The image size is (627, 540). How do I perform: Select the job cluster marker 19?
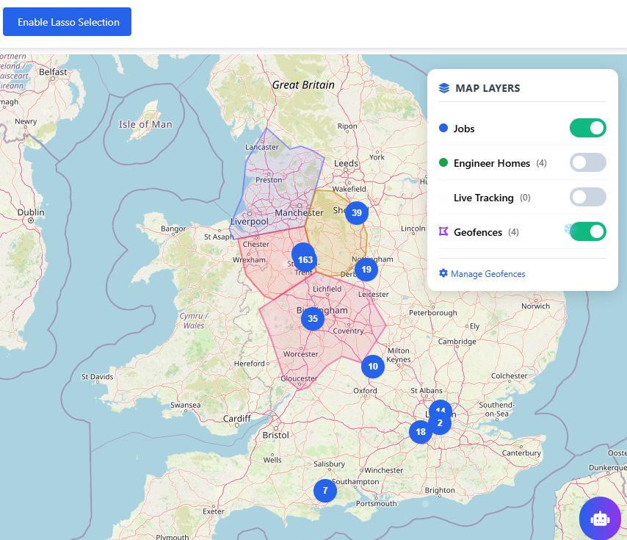click(366, 270)
